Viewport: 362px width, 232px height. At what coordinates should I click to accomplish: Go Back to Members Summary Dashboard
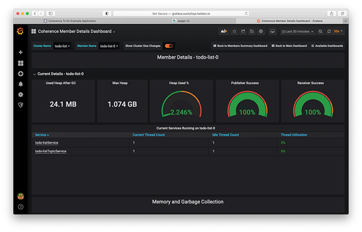240,46
